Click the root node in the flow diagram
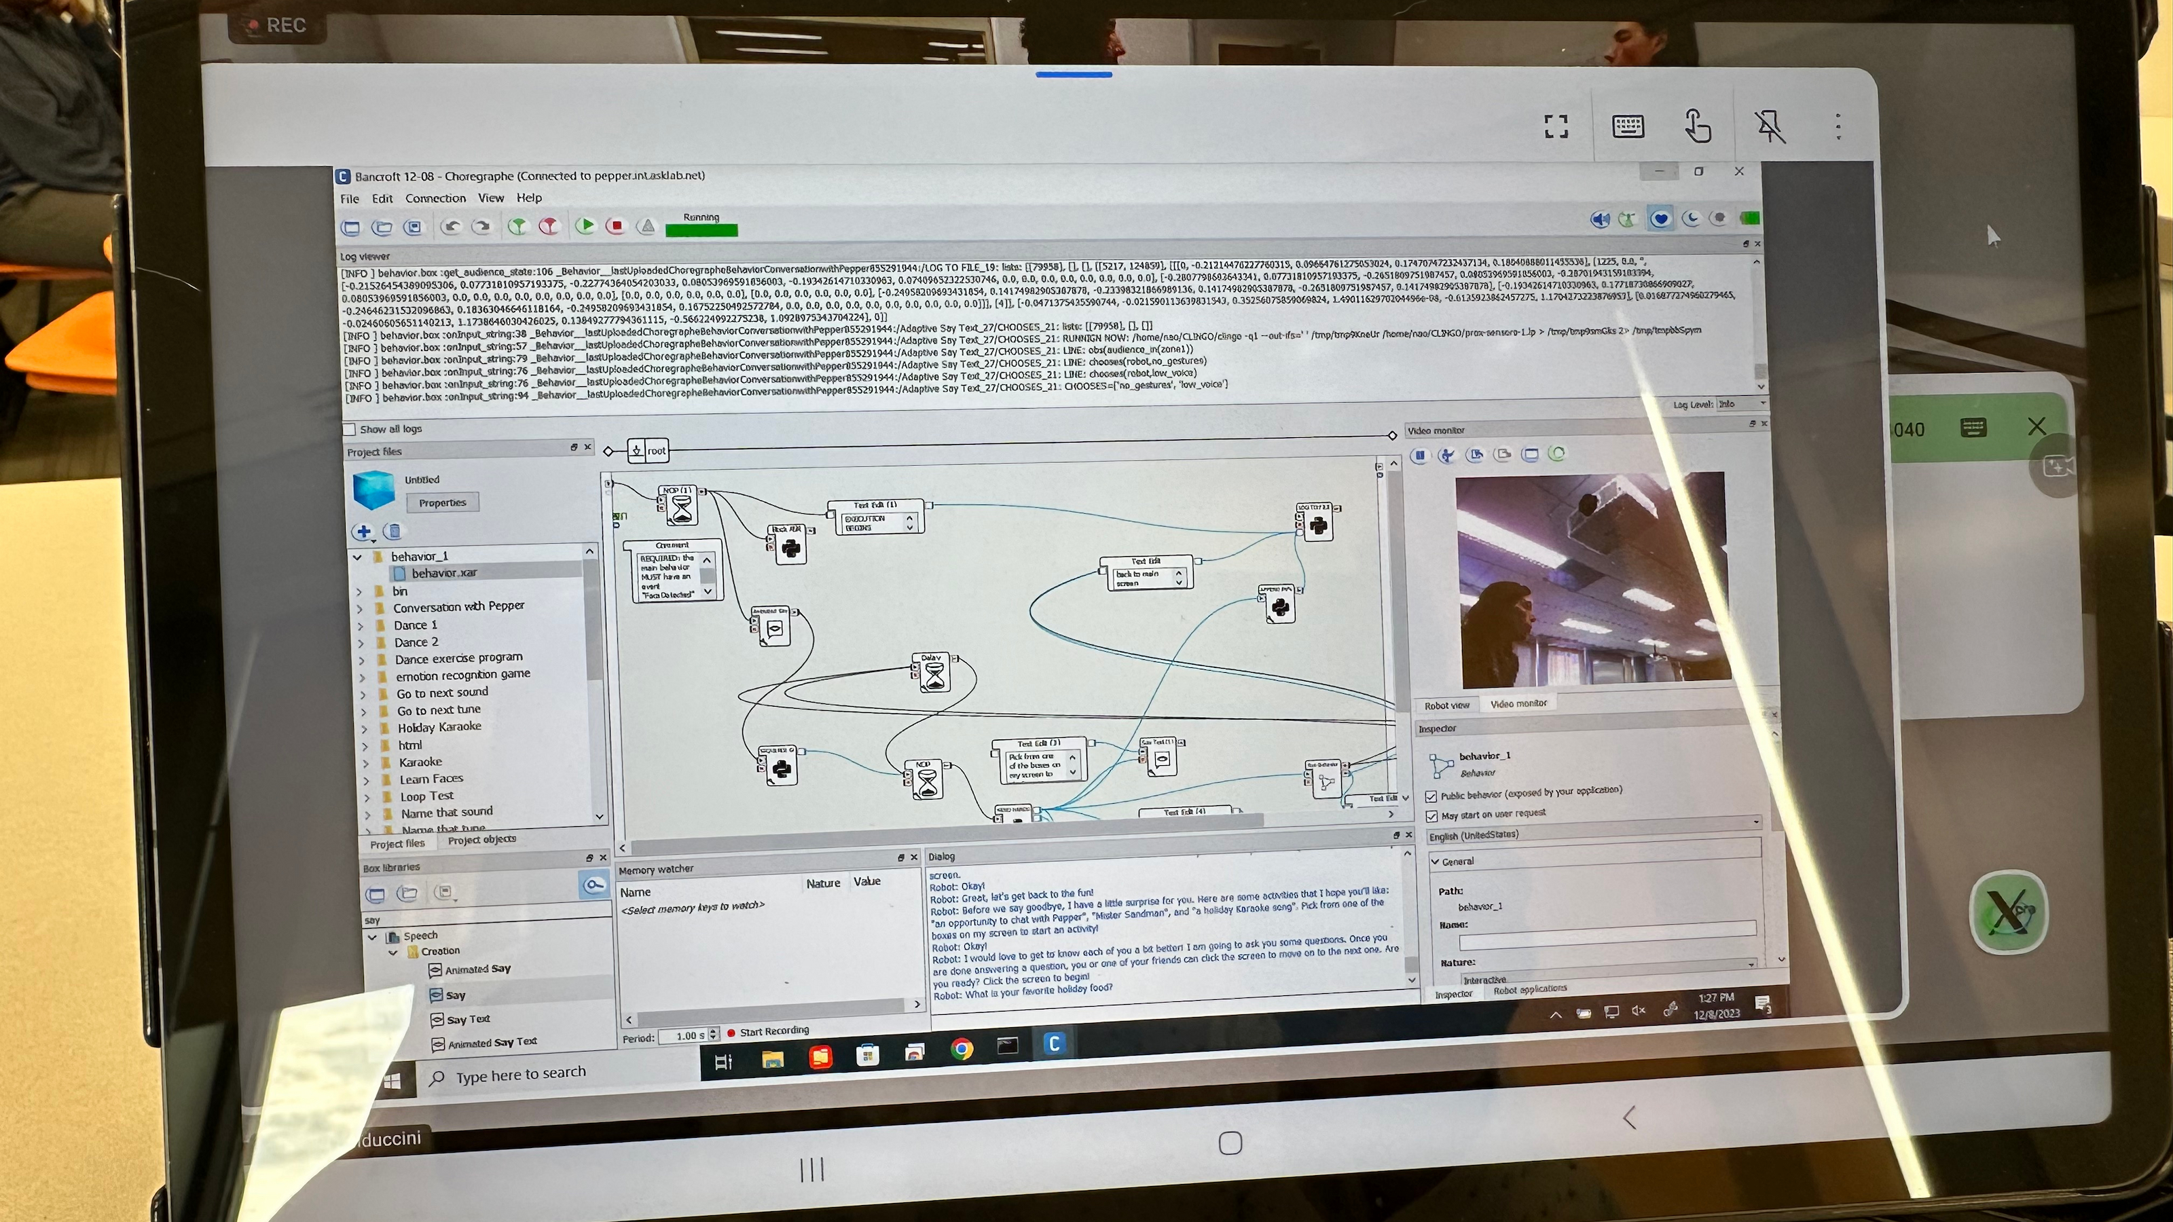This screenshot has height=1222, width=2173. point(648,450)
